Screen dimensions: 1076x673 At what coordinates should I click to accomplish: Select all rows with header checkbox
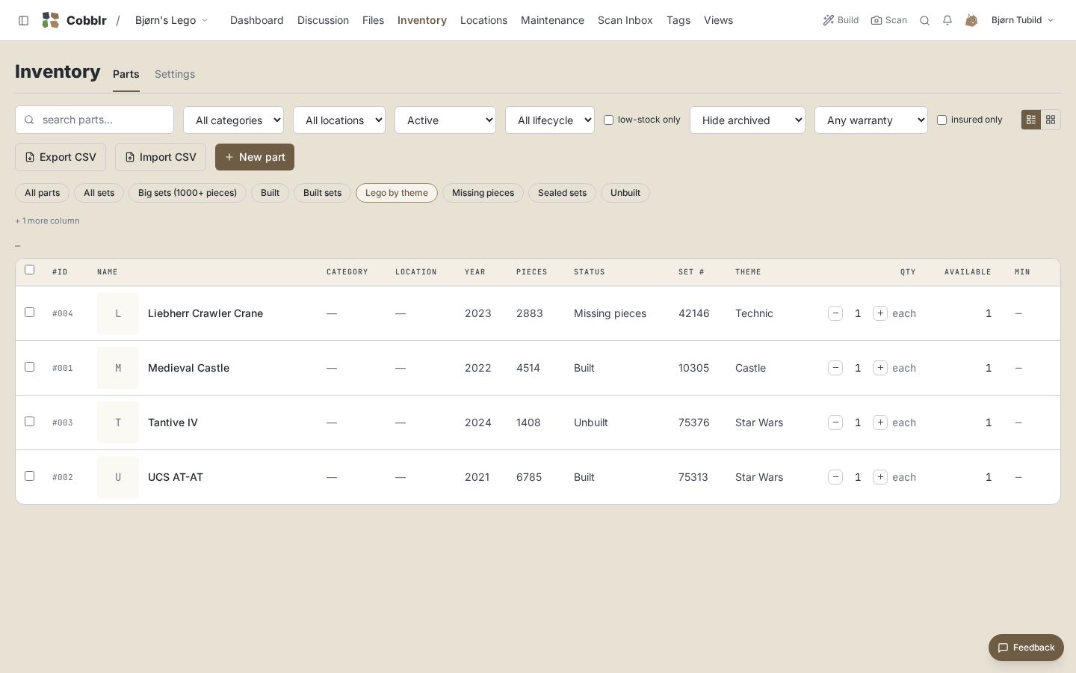pos(30,270)
